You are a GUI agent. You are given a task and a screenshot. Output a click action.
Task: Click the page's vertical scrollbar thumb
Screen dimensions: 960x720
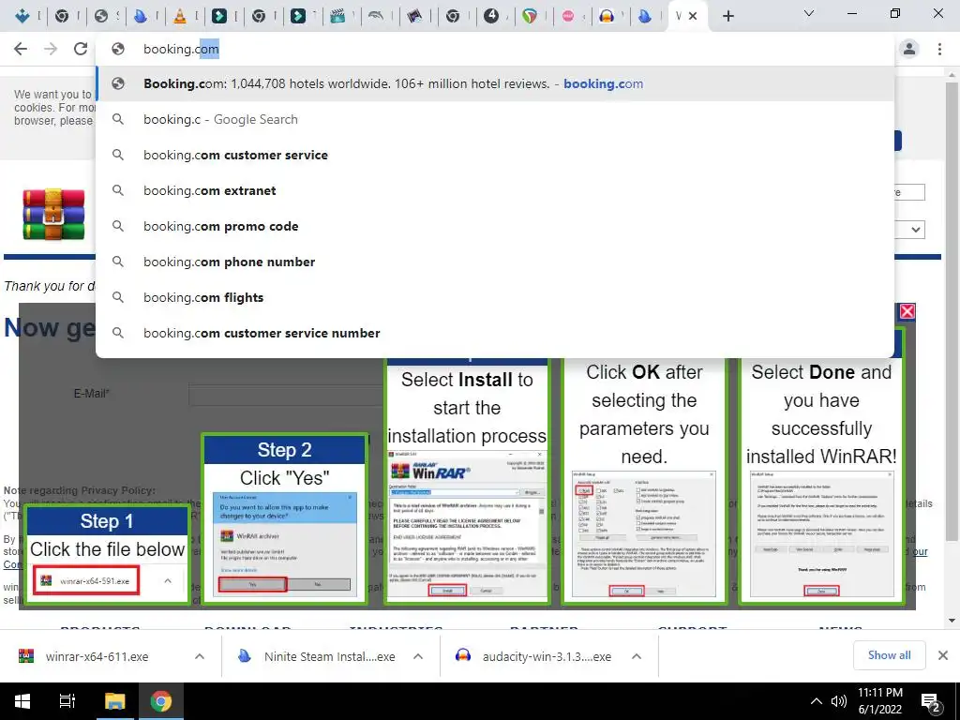click(952, 312)
